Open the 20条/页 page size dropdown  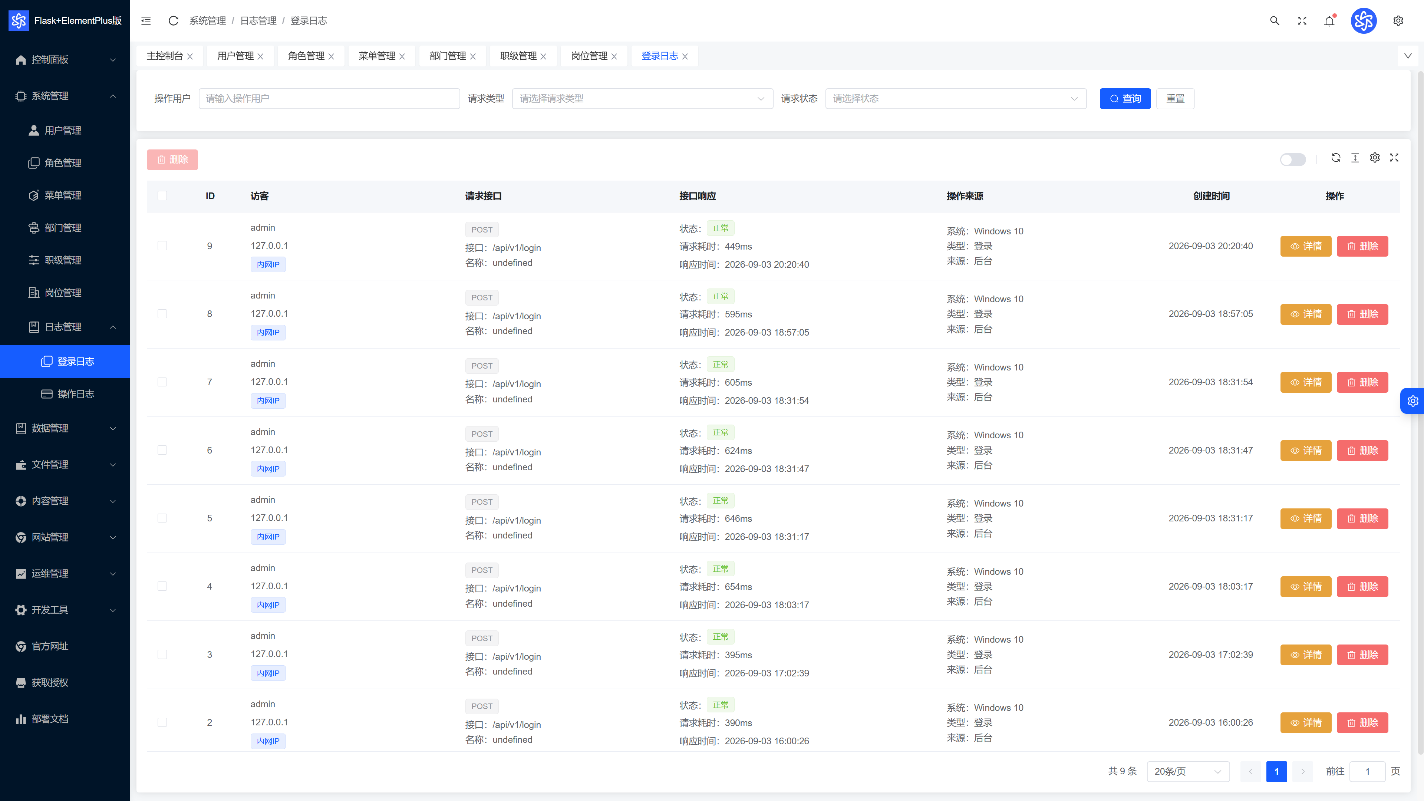point(1188,771)
